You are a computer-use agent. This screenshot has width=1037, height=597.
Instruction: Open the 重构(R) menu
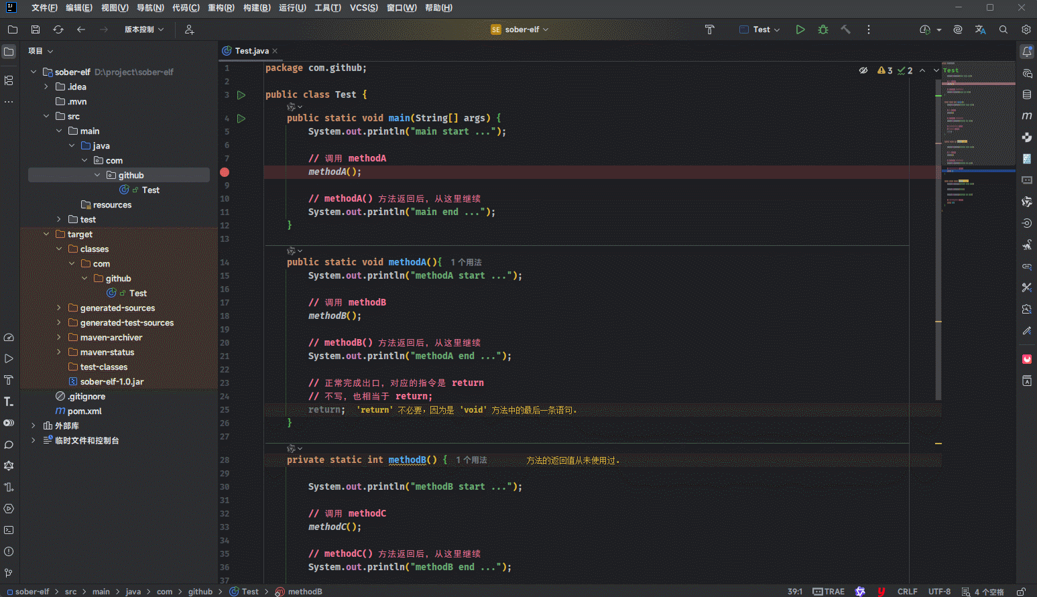[221, 8]
